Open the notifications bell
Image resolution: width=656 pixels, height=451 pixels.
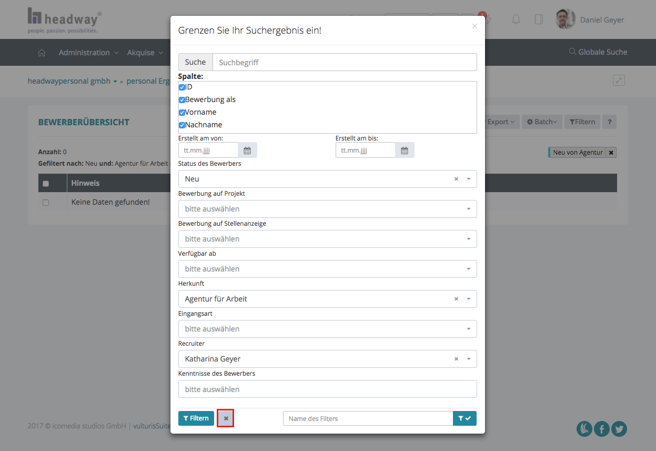pyautogui.click(x=516, y=19)
